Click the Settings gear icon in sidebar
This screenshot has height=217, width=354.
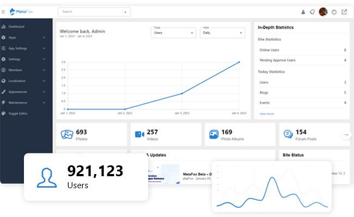pos(3,59)
